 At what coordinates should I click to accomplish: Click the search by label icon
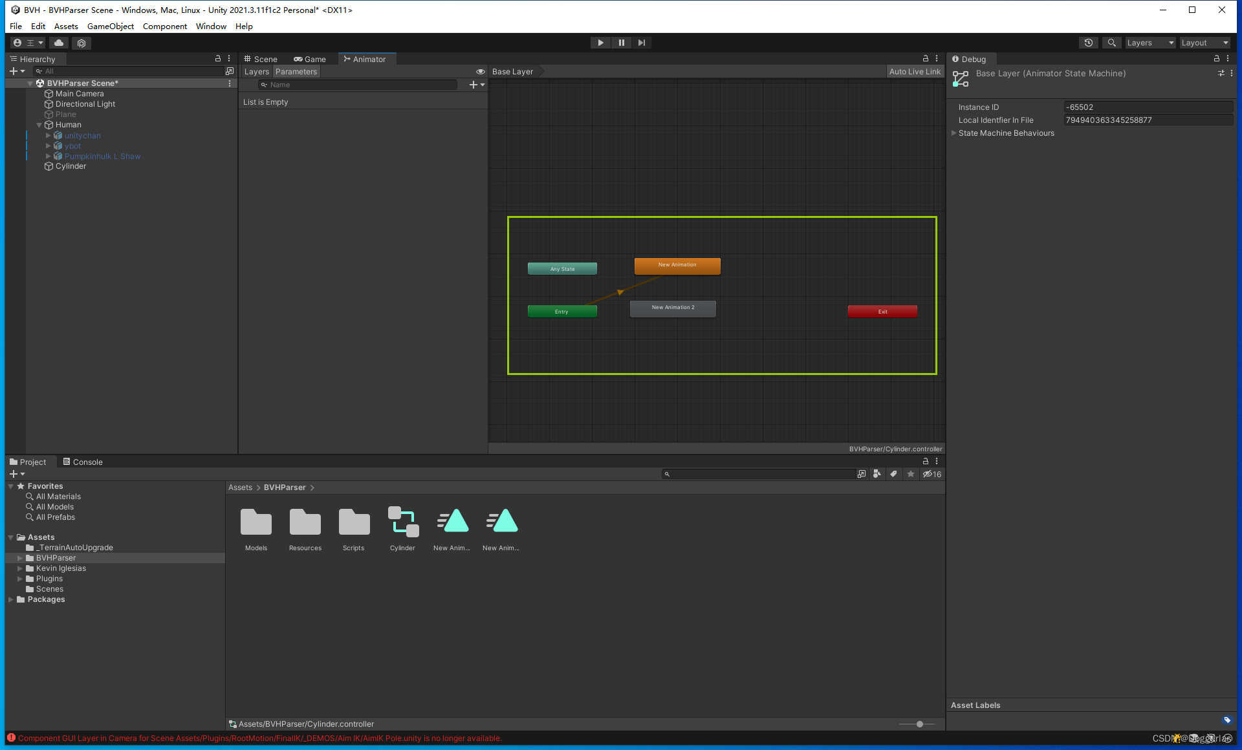click(x=893, y=474)
